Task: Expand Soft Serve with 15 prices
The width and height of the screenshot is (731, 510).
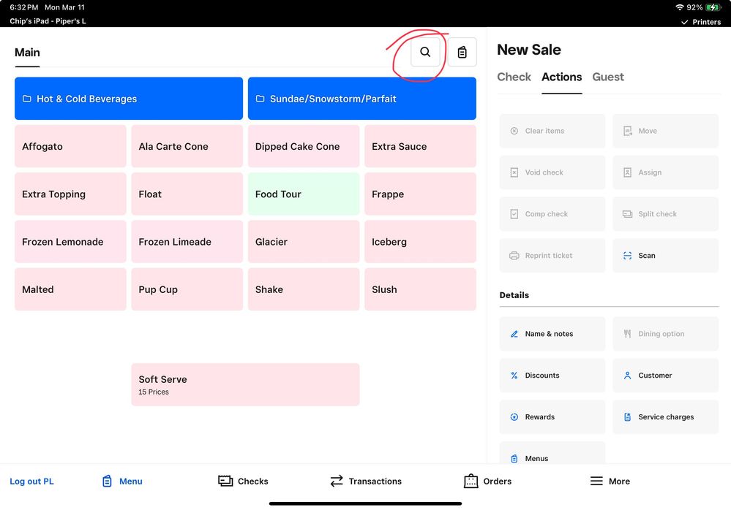Action: [245, 384]
